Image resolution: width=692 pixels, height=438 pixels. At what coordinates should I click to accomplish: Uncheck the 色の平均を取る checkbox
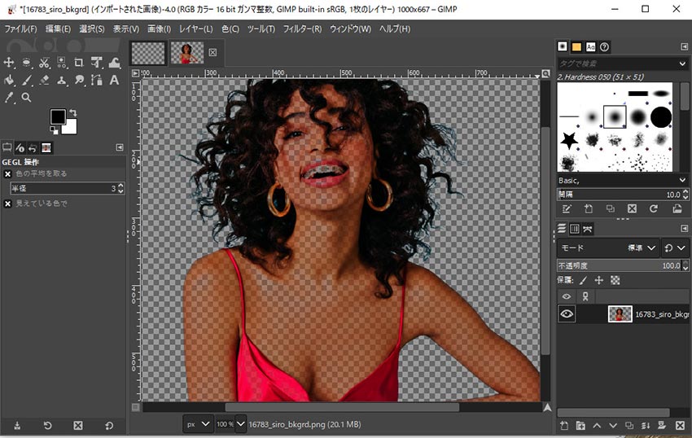tap(8, 173)
